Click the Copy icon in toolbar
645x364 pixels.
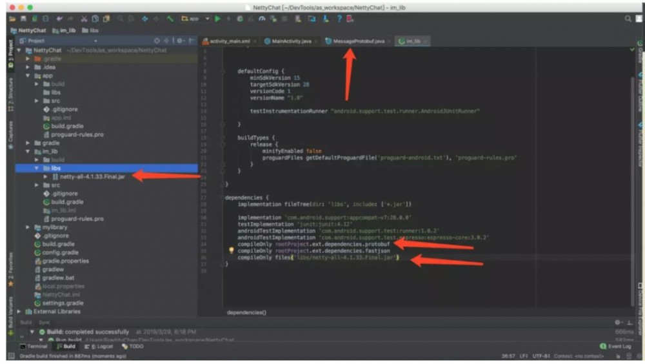[x=95, y=19]
